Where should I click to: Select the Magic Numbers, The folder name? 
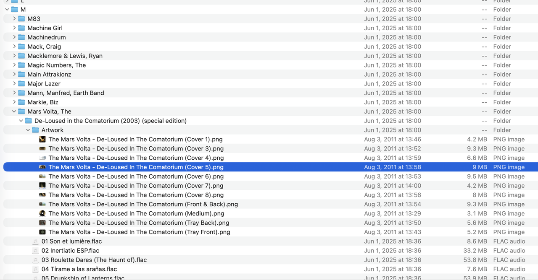[57, 65]
